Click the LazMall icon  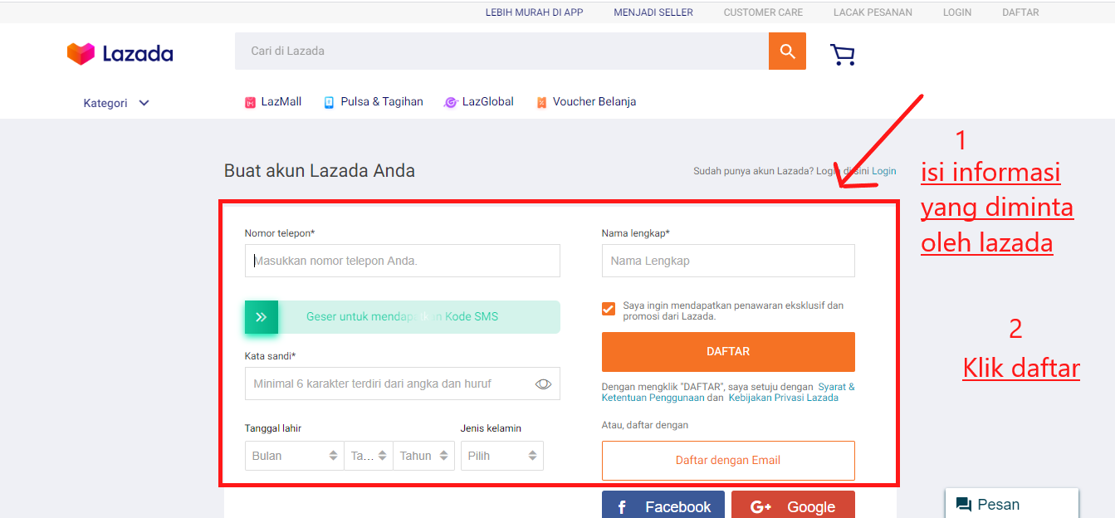click(250, 103)
